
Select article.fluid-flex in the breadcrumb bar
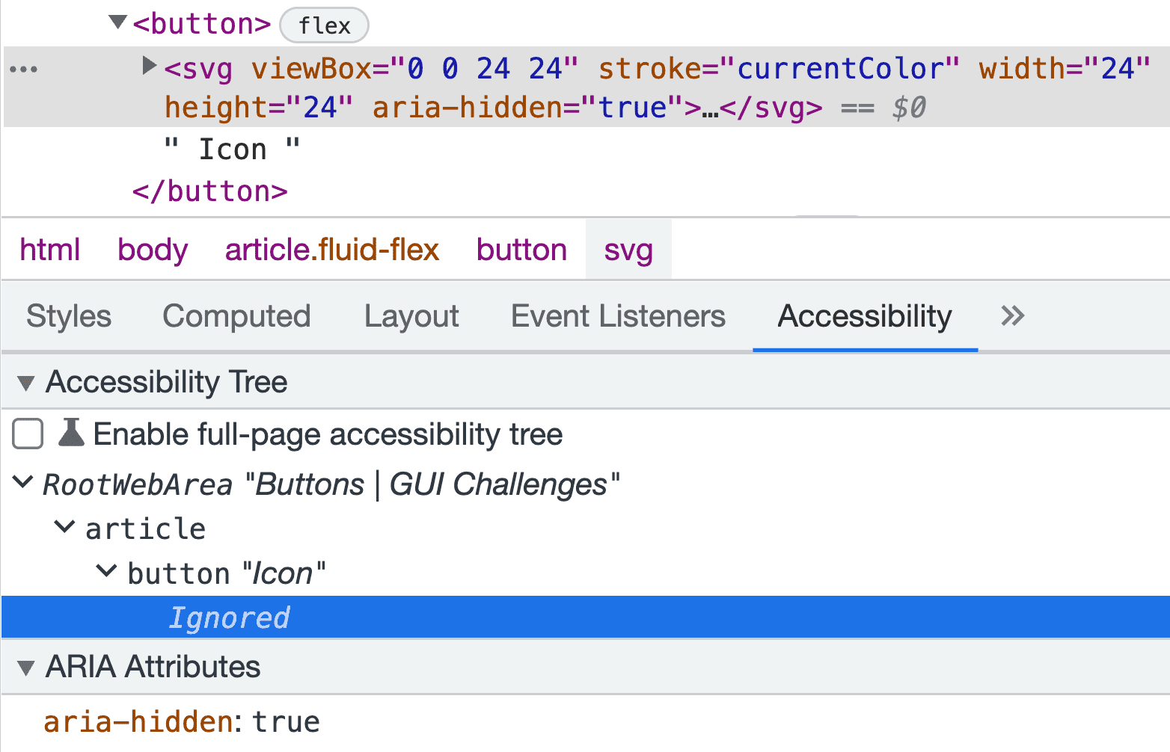point(331,250)
